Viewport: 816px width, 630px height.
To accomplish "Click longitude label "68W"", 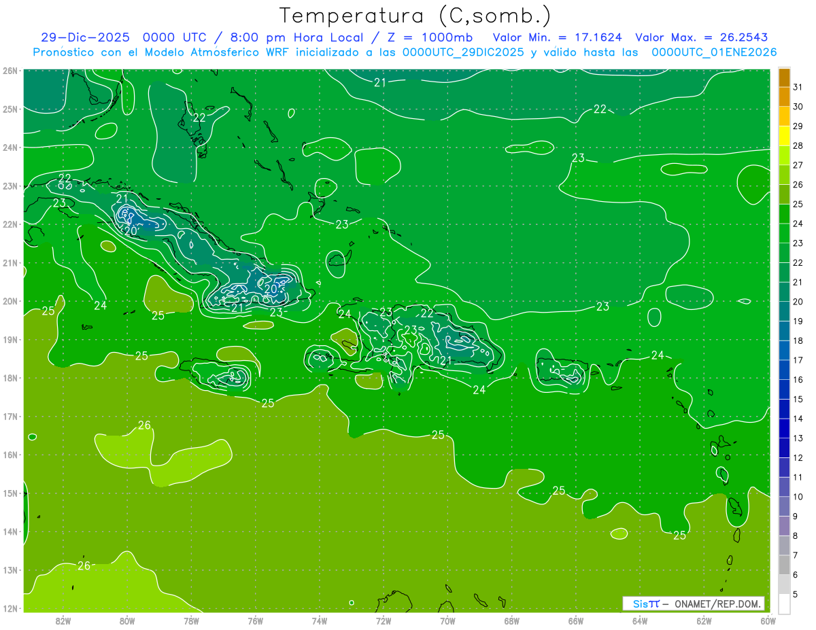I will point(512,620).
